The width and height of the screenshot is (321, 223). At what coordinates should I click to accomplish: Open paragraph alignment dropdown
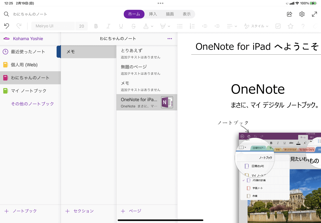232,26
